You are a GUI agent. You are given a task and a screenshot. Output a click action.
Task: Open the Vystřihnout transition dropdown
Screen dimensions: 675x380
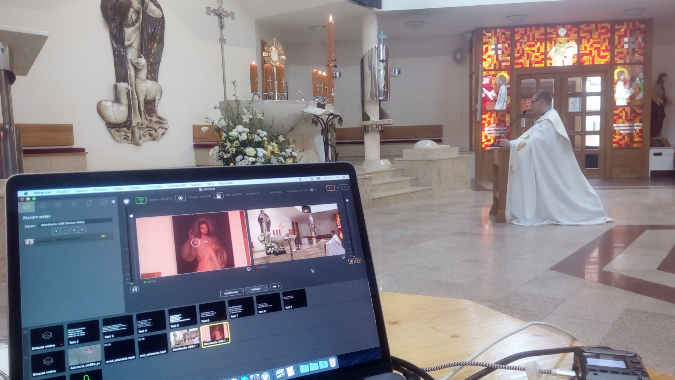pos(232,292)
